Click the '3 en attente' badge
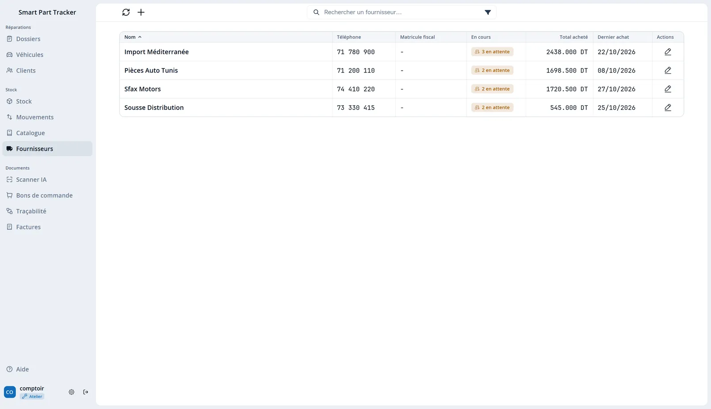This screenshot has height=409, width=711. (x=492, y=52)
